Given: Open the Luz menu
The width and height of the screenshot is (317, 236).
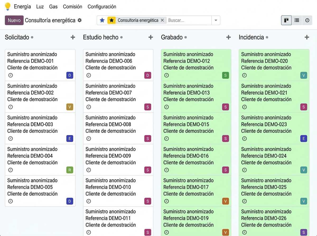Looking at the screenshot, I should pyautogui.click(x=40, y=7).
